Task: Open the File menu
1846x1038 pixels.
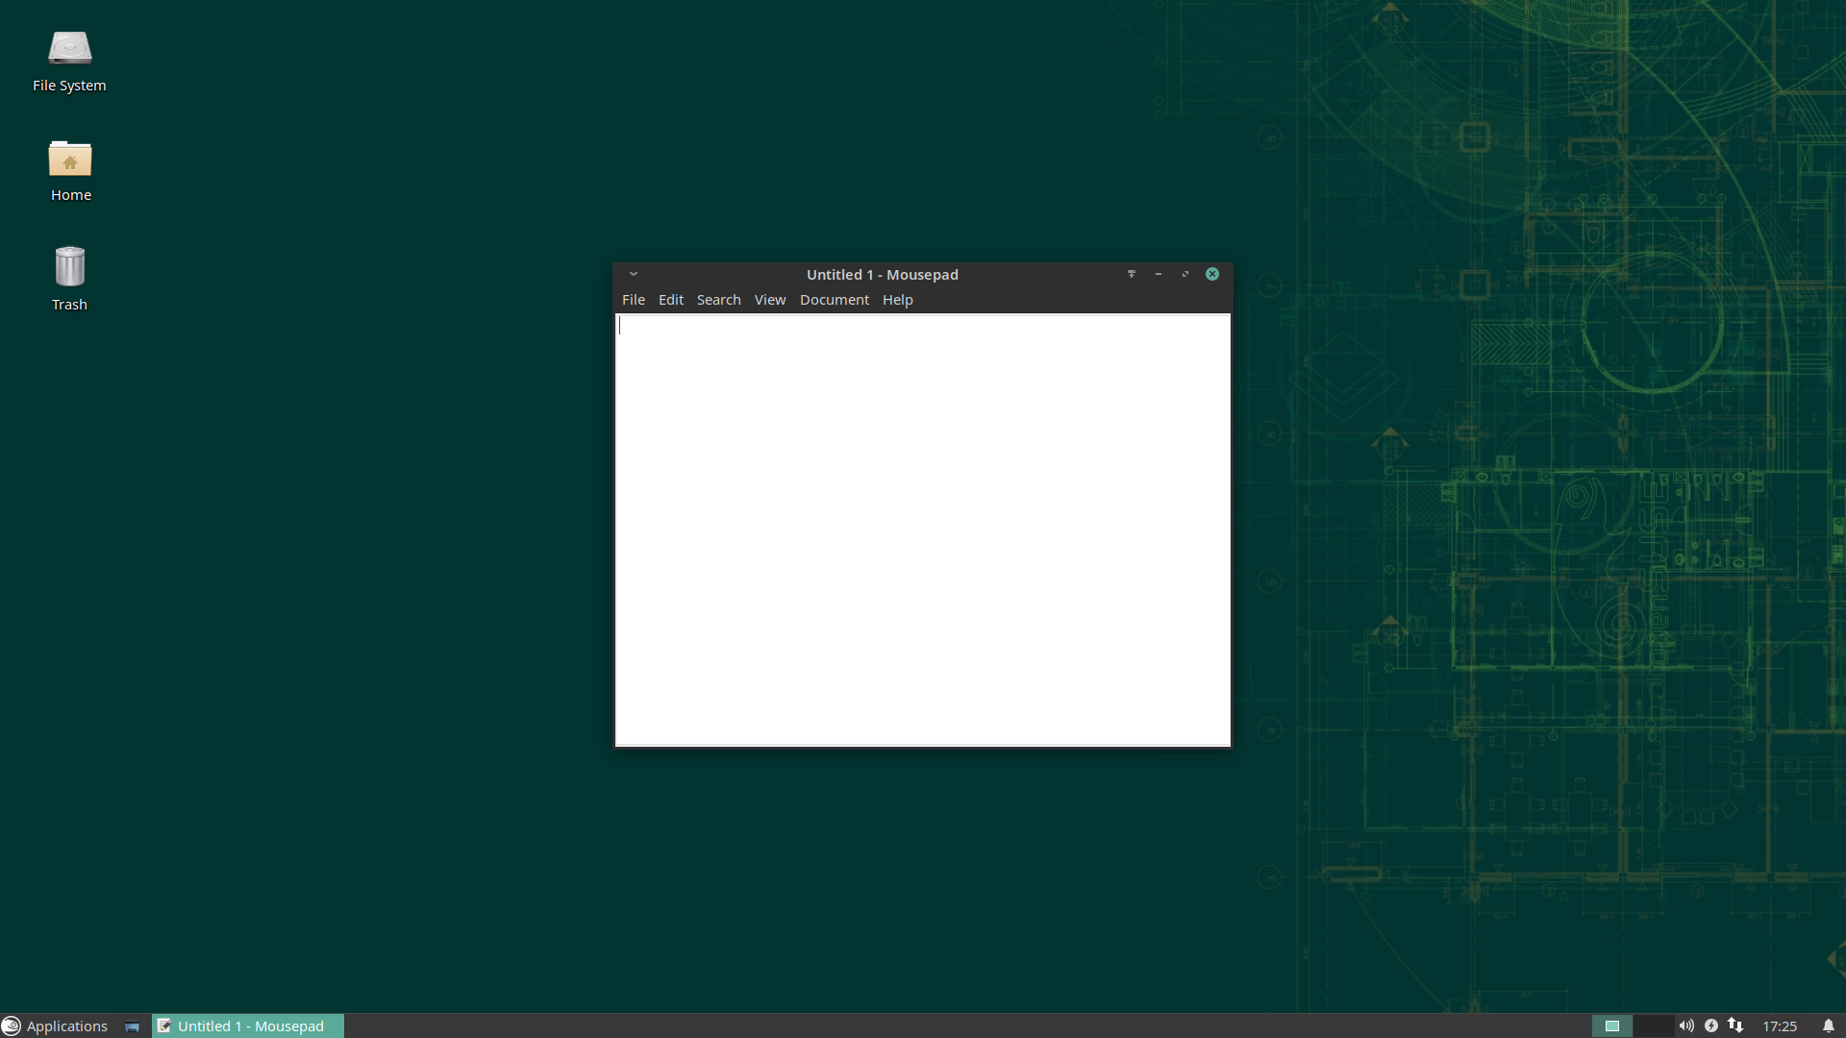Action: coord(633,300)
